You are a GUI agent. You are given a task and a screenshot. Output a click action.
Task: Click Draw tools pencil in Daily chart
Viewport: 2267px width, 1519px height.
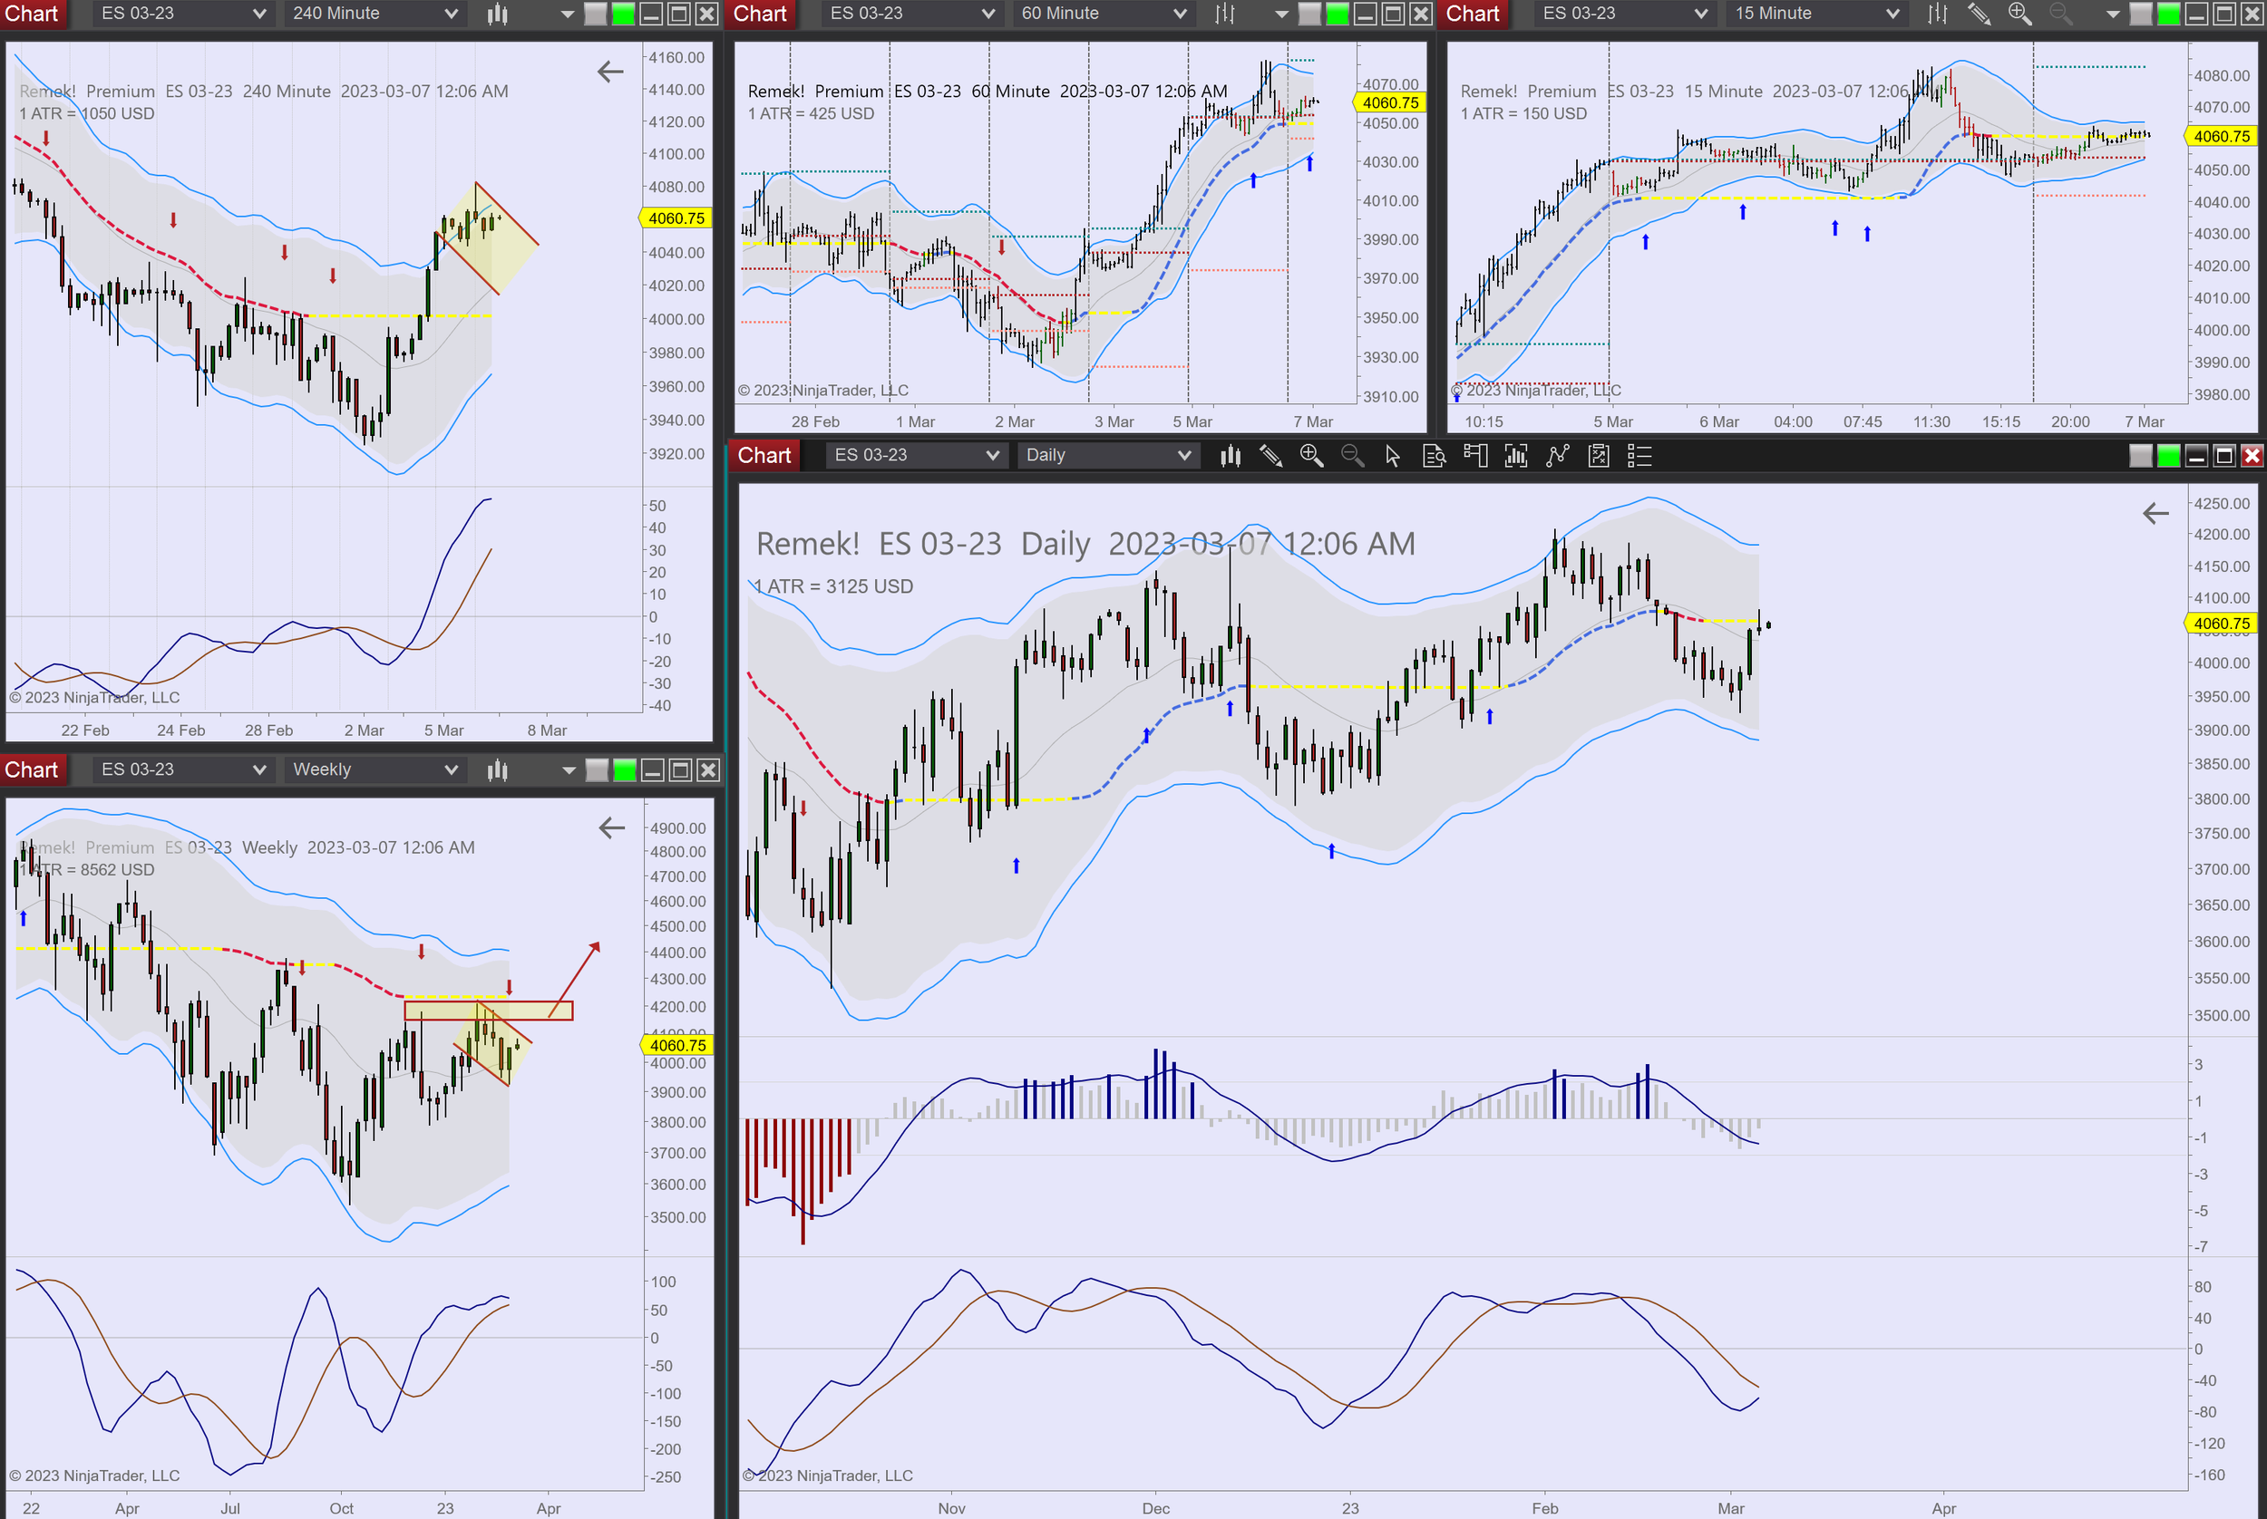tap(1270, 455)
